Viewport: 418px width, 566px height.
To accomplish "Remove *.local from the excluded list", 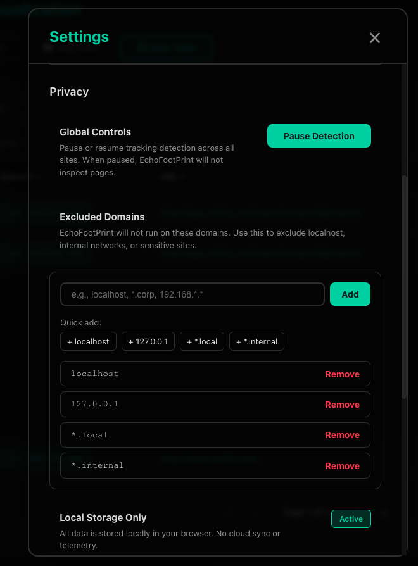I will pyautogui.click(x=342, y=435).
